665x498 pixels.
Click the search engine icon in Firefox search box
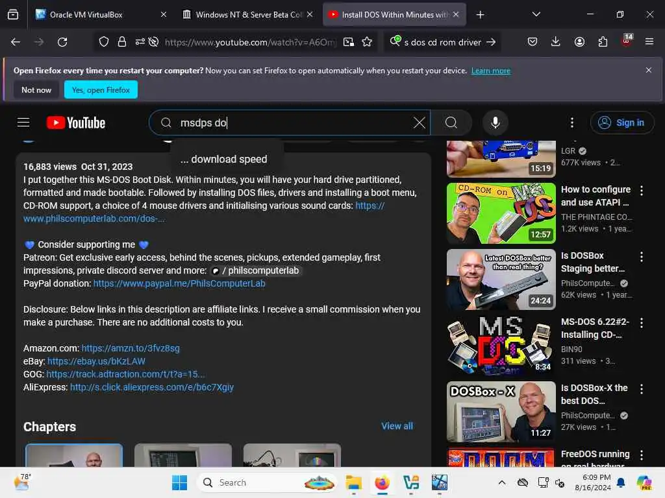(x=395, y=41)
